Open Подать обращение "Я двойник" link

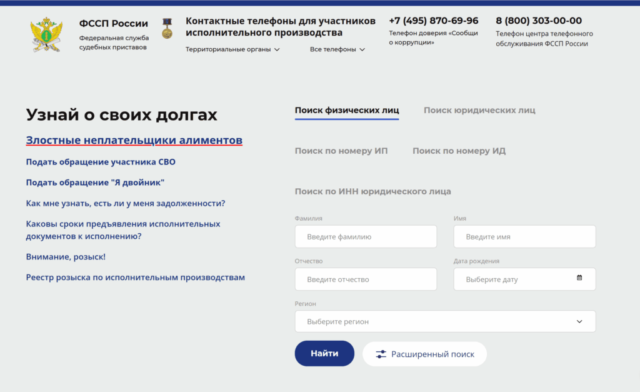click(x=95, y=183)
